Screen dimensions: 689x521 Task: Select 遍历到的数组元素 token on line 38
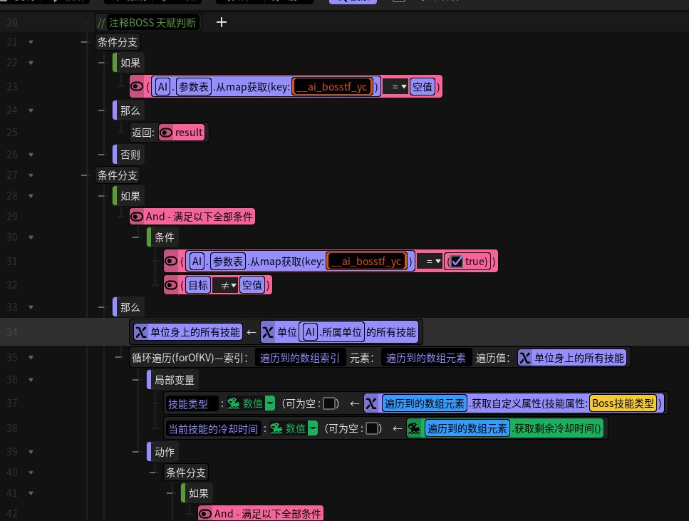point(467,428)
